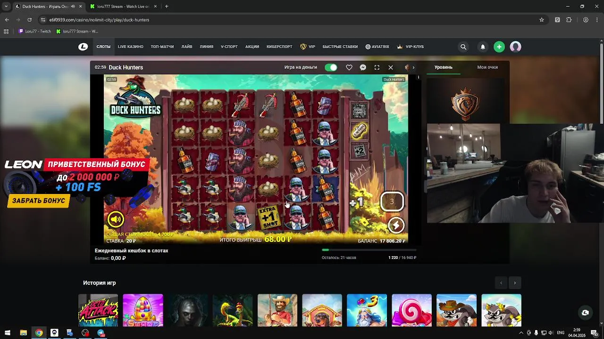The height and width of the screenshot is (339, 604).
Task: Open the Loru77 - Twitch bookmark
Action: coord(35,31)
